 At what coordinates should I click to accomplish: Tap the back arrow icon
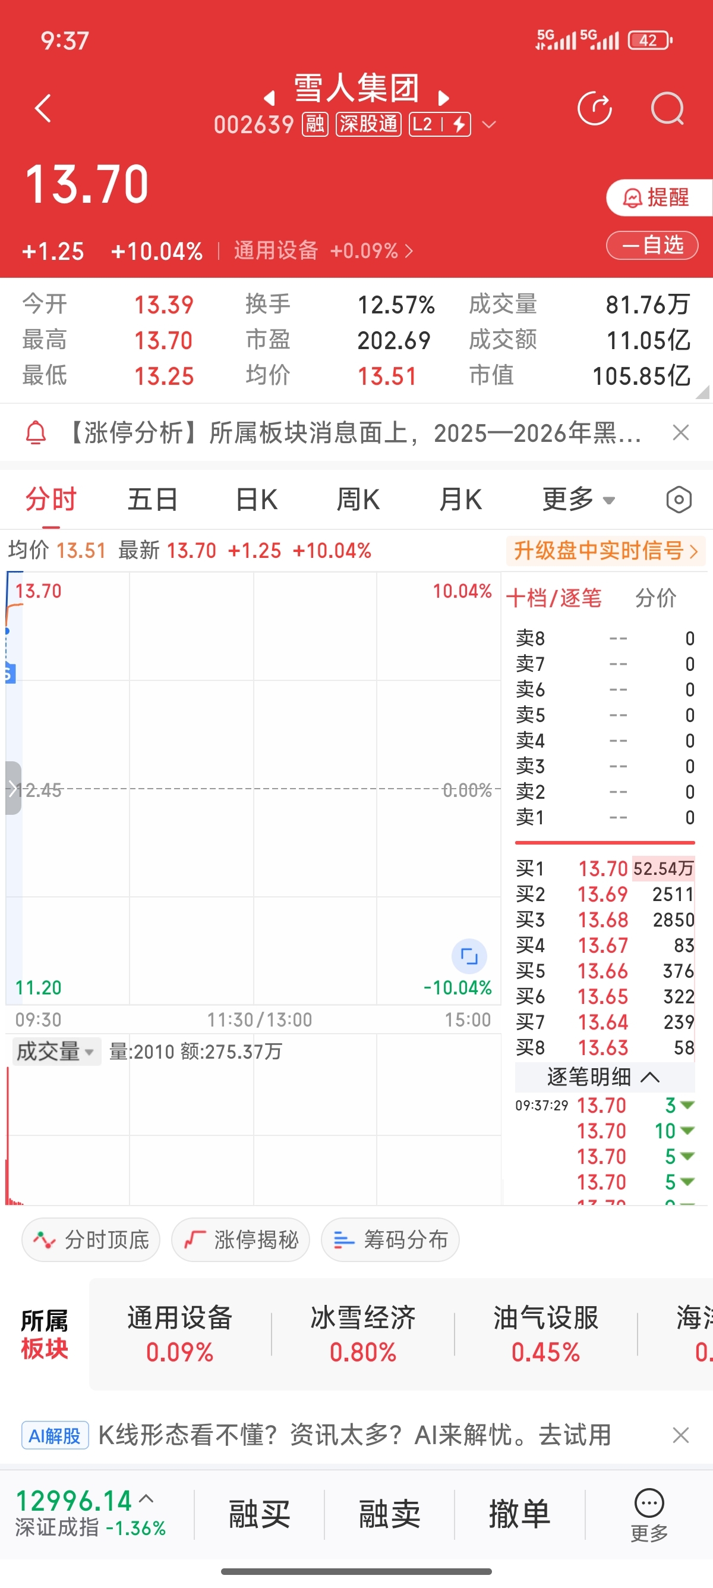click(x=43, y=108)
